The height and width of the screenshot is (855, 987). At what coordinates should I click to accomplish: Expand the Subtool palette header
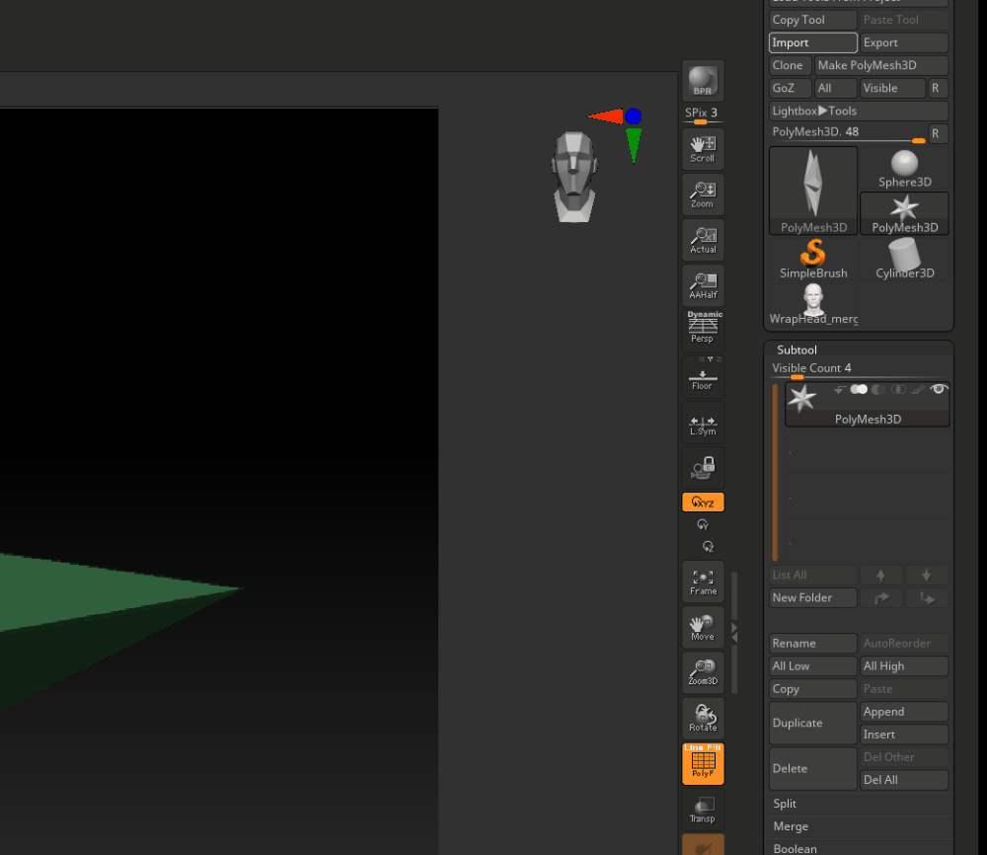[797, 350]
